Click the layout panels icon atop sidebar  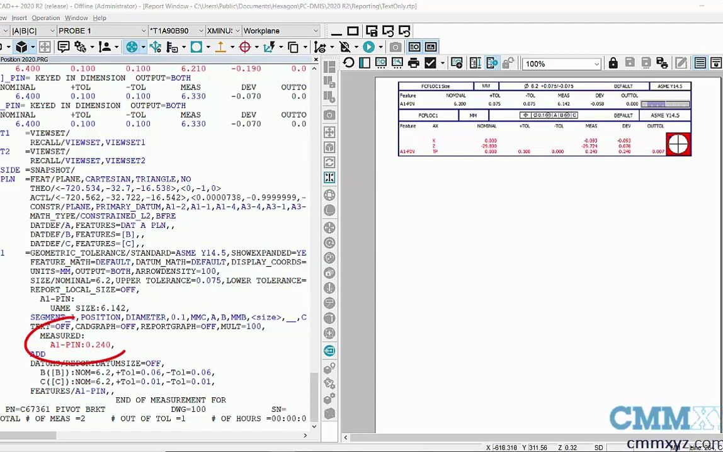click(x=329, y=67)
